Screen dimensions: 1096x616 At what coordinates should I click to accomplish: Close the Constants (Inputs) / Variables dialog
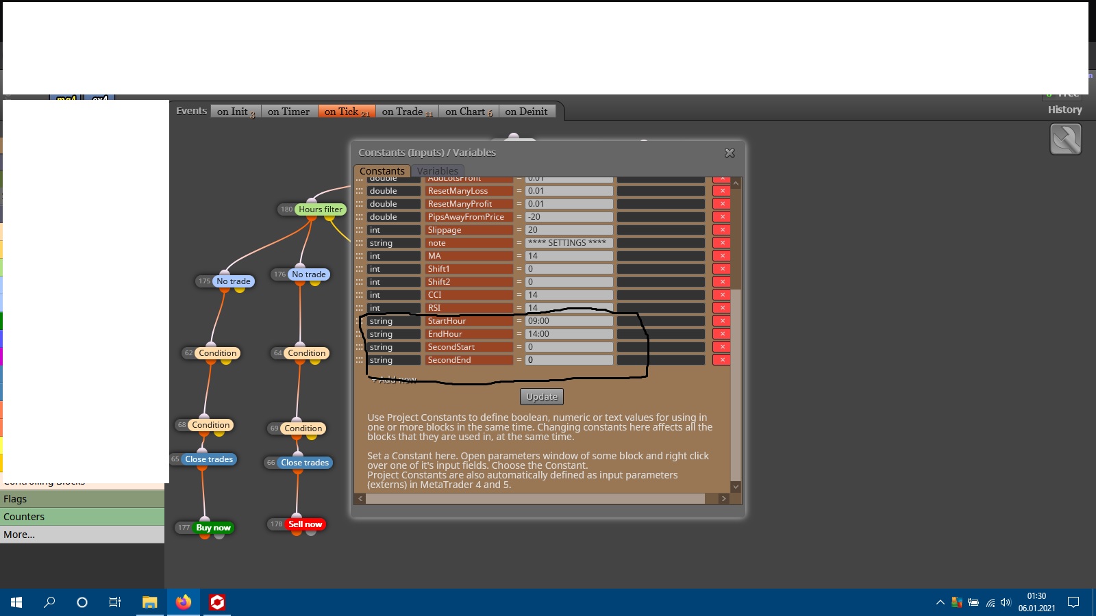click(x=730, y=153)
